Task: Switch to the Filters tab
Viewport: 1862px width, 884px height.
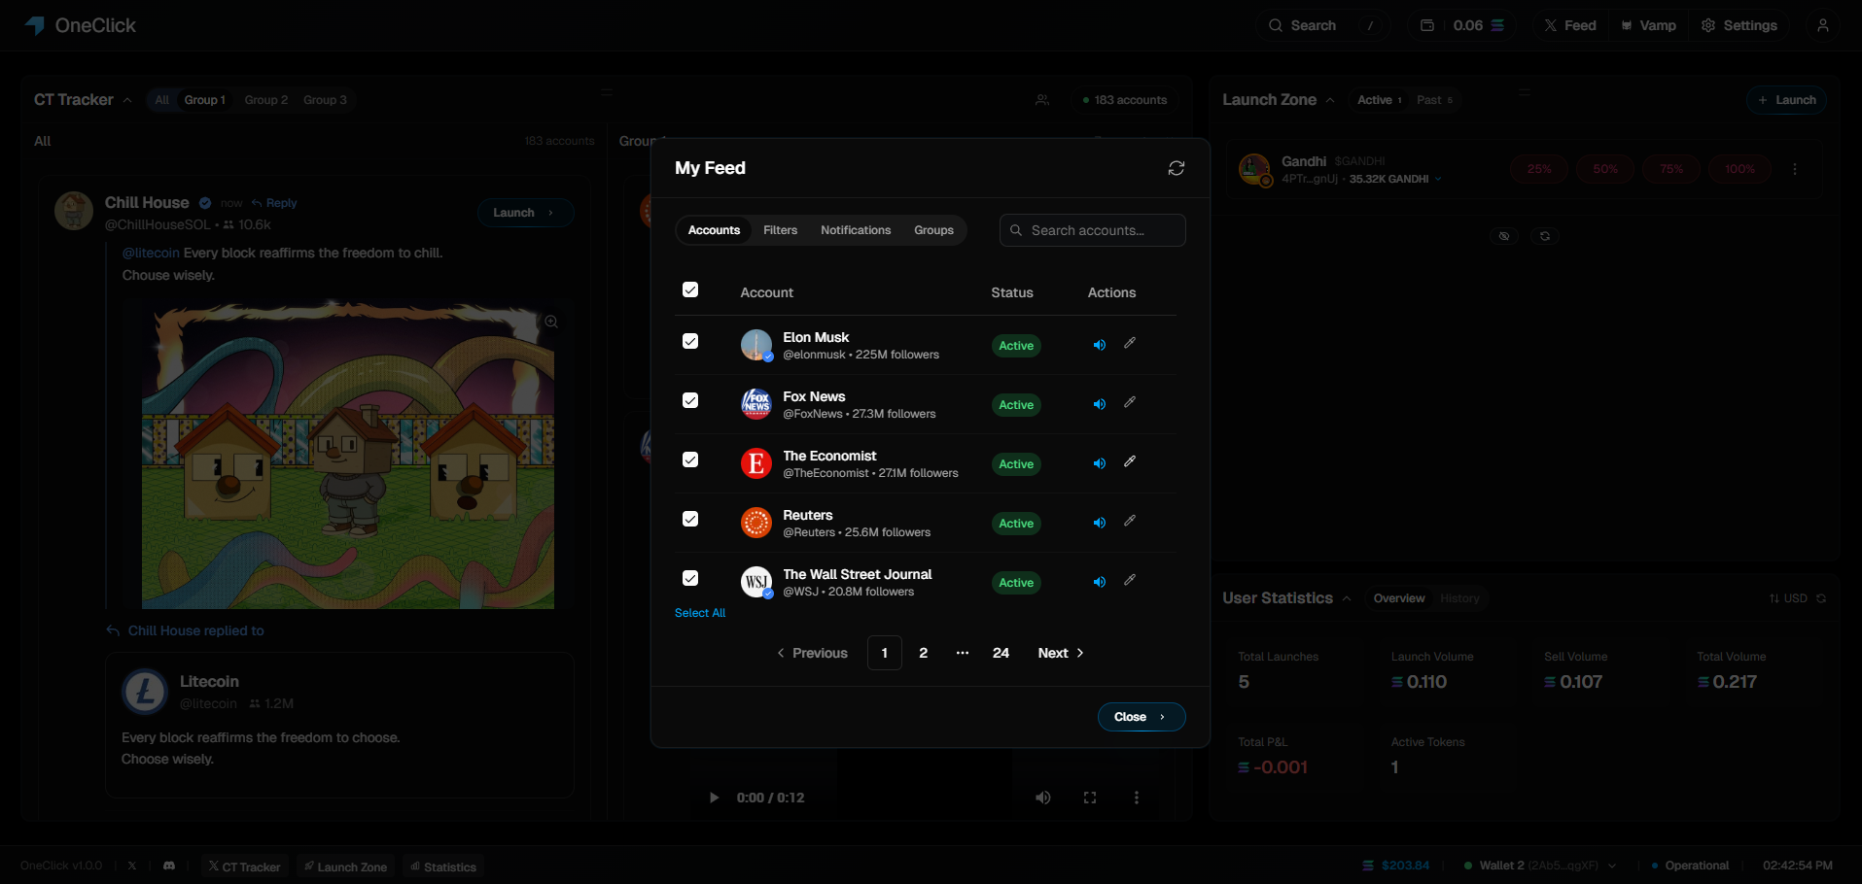Action: tap(780, 230)
